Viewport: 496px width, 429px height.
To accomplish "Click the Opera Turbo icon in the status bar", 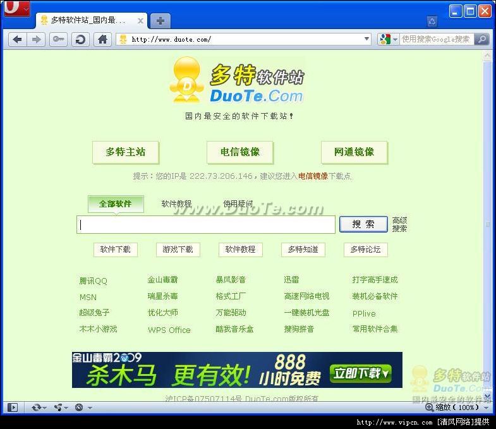I will tap(79, 407).
